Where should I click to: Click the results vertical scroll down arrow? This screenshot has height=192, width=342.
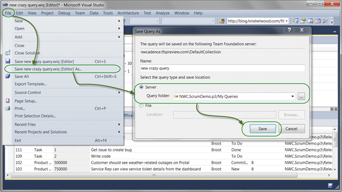[335, 170]
